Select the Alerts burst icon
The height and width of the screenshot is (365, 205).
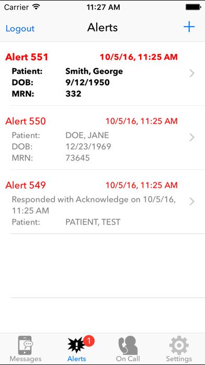coord(76,346)
